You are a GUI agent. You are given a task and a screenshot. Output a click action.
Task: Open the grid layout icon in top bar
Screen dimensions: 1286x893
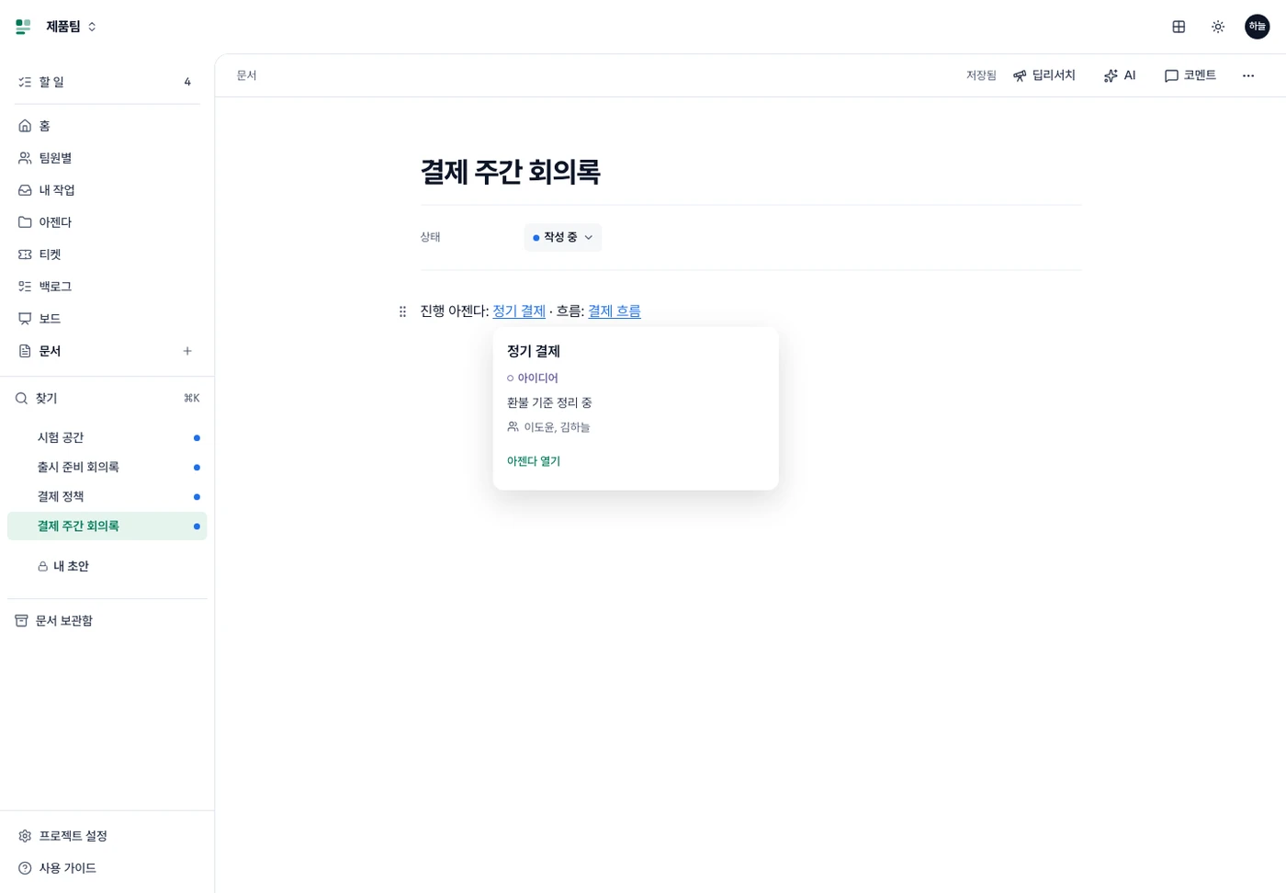1179,27
